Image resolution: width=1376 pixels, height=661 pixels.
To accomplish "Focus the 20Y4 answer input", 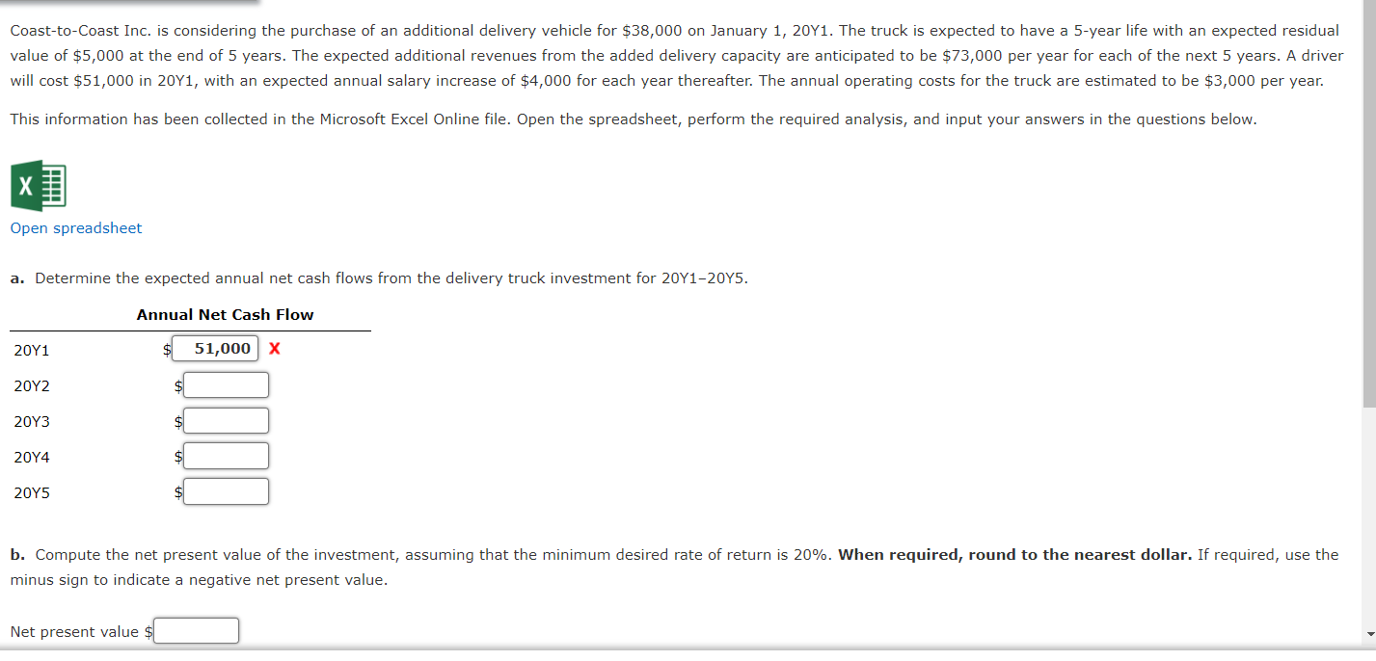I will click(226, 455).
